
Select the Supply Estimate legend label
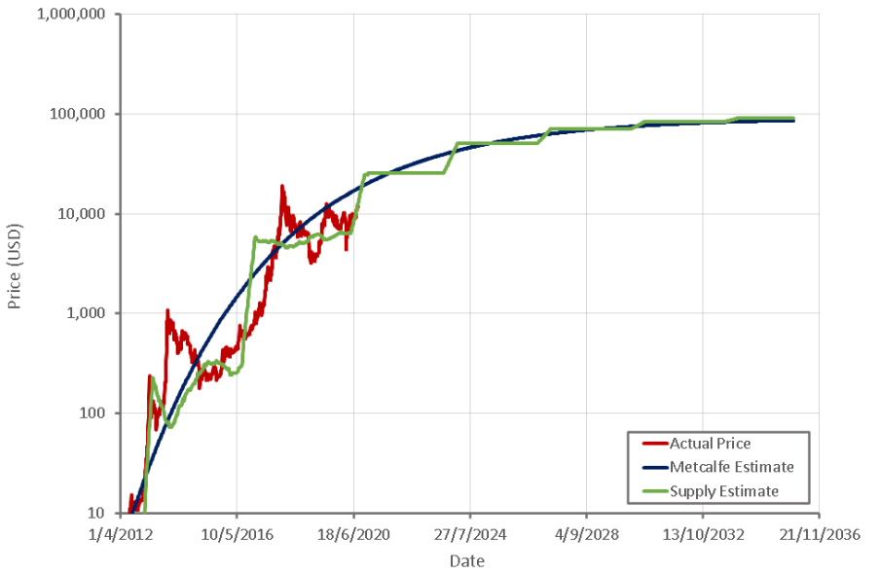(724, 491)
